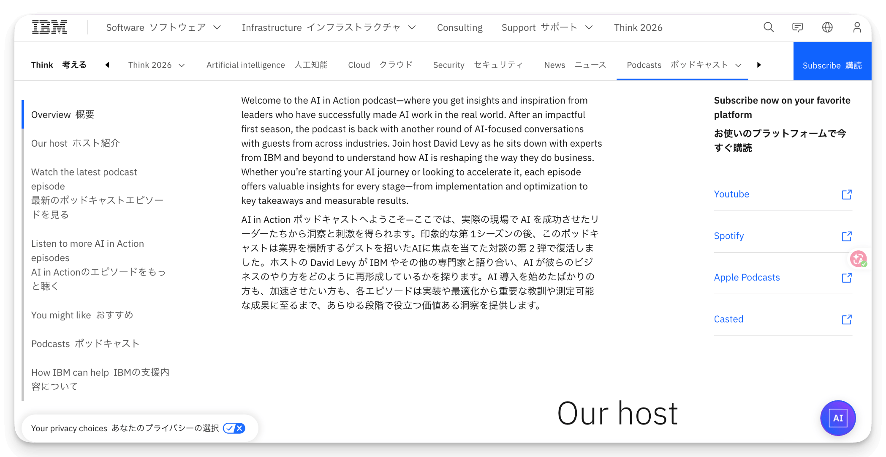Open the globe language selector icon

[827, 27]
